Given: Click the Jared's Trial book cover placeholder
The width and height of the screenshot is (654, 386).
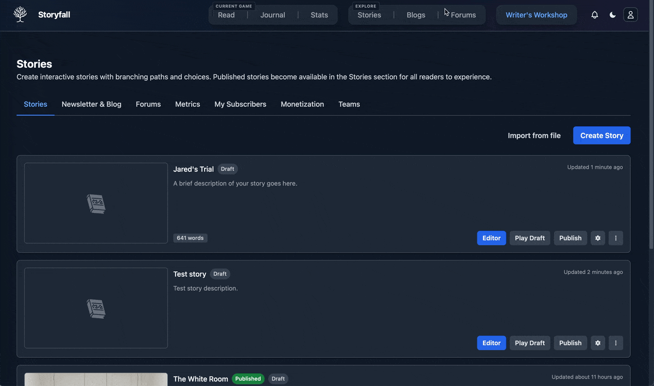Looking at the screenshot, I should point(96,203).
